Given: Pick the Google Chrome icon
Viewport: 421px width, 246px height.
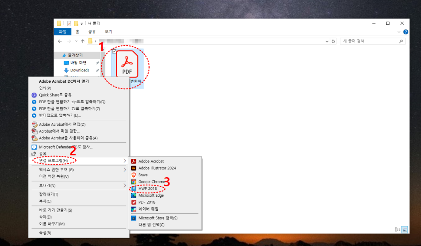Looking at the screenshot, I should coord(133,182).
